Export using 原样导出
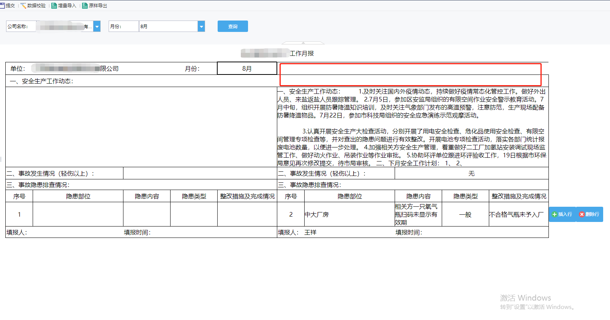 [x=95, y=6]
